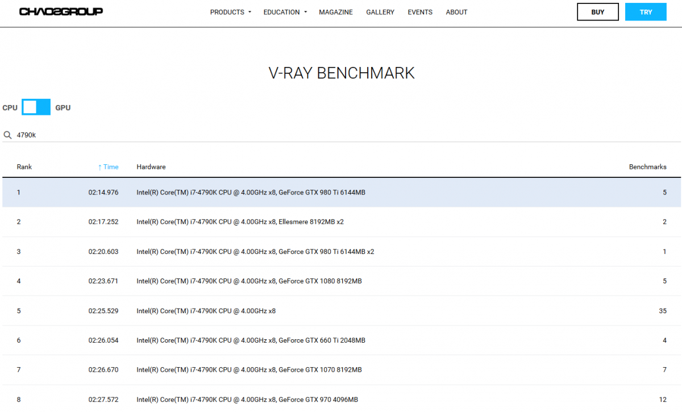
Task: Click the benchmarks count 12
Action: click(663, 399)
